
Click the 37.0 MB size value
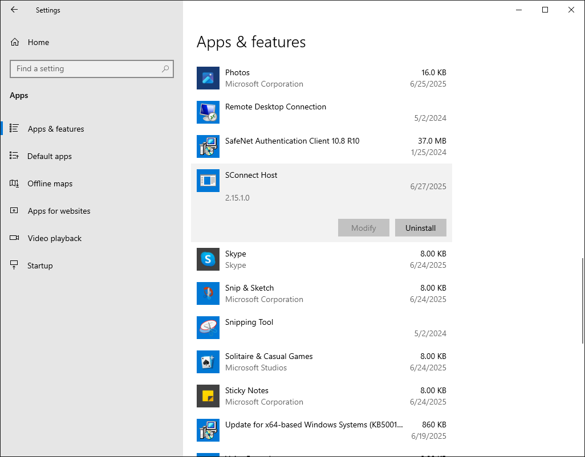[x=432, y=141]
